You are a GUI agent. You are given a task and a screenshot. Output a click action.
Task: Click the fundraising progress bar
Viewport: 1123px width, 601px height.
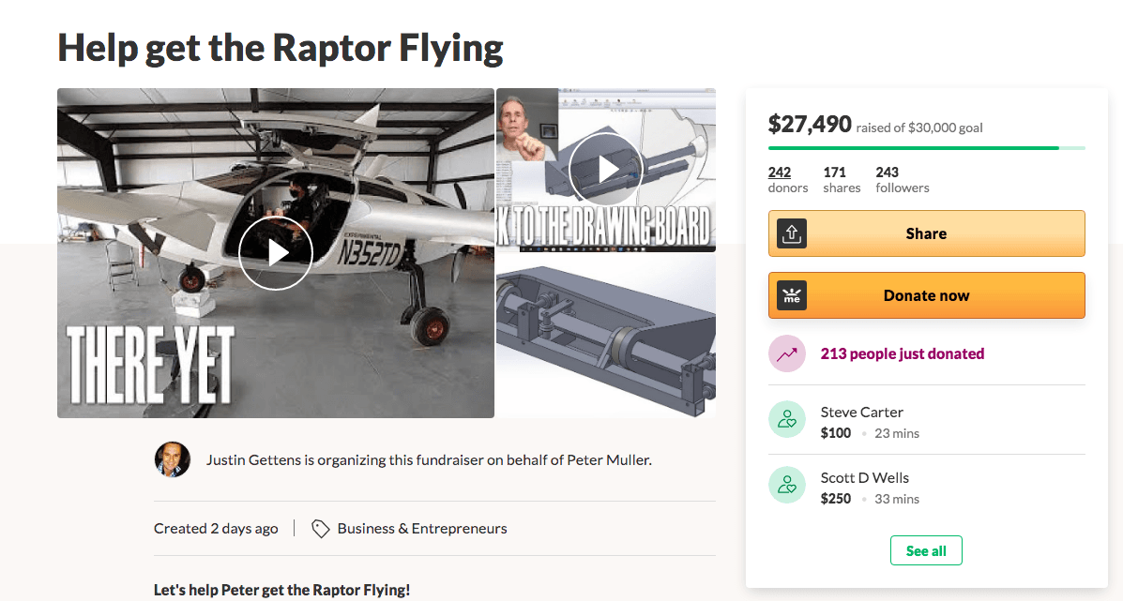click(x=926, y=148)
